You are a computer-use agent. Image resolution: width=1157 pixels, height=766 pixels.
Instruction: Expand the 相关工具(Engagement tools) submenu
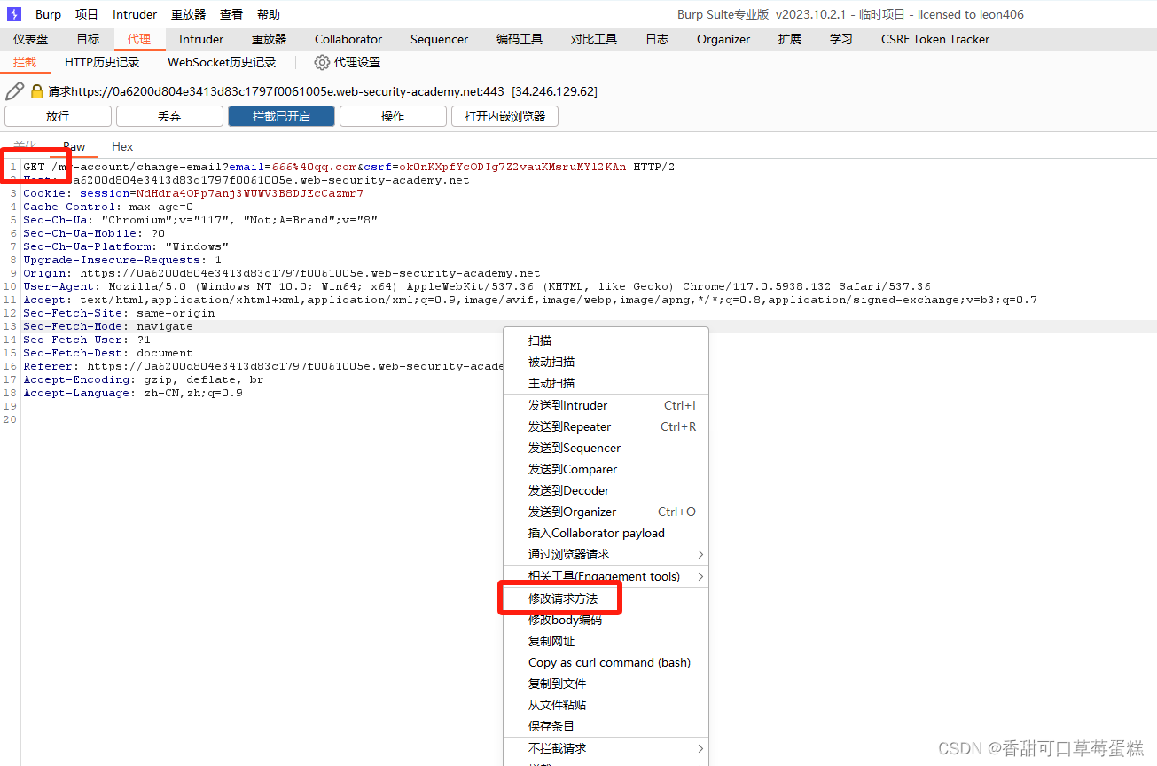click(x=606, y=576)
